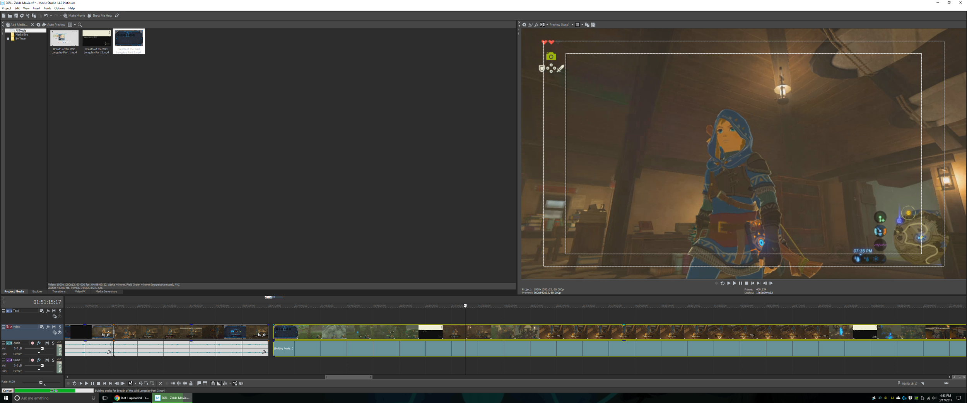This screenshot has width=967, height=403.
Task: Arm Audio track for record
Action: [x=32, y=343]
